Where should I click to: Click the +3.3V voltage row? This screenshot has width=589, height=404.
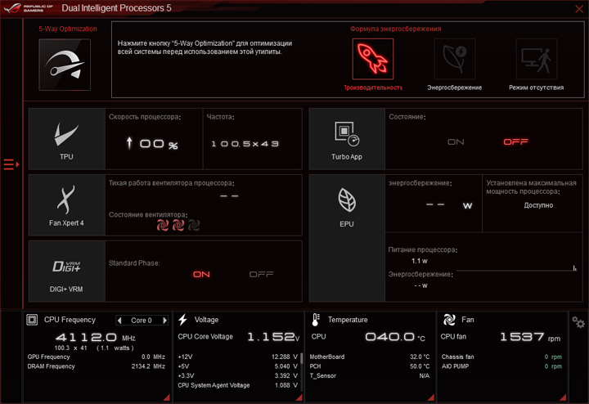238,375
